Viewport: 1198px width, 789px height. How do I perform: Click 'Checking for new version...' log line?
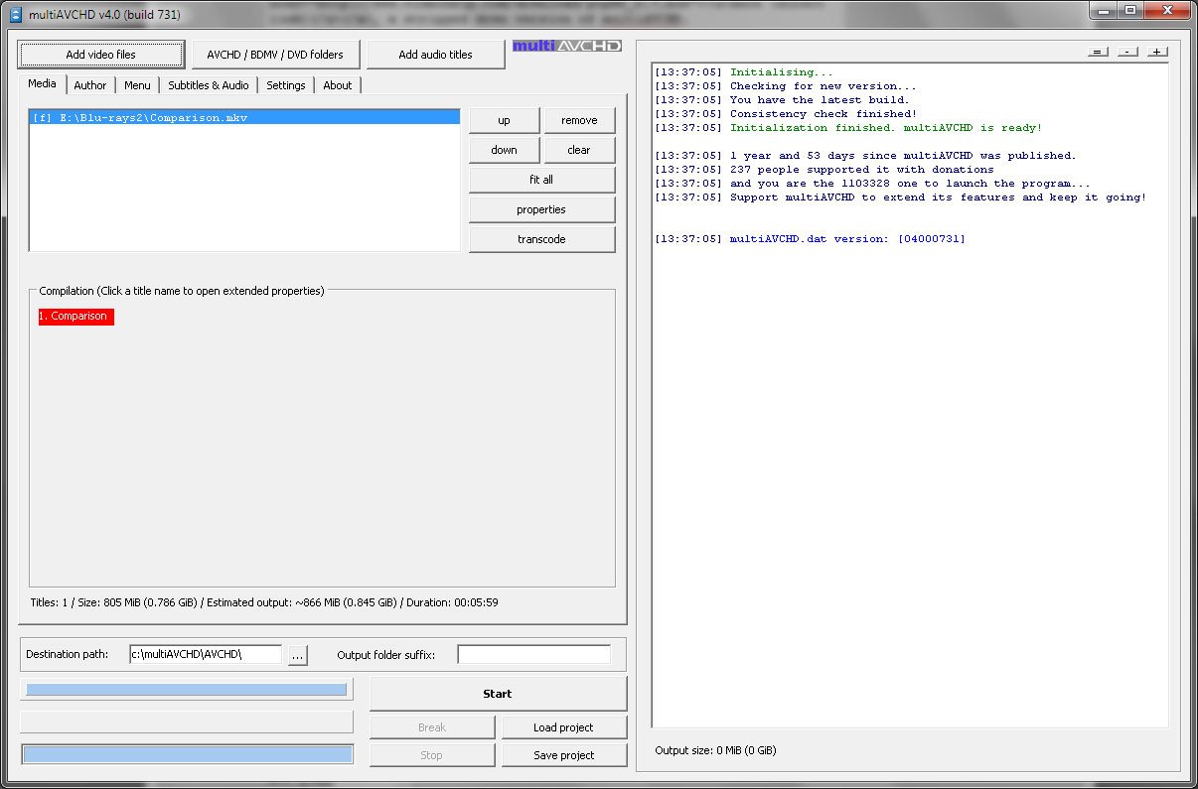(786, 86)
